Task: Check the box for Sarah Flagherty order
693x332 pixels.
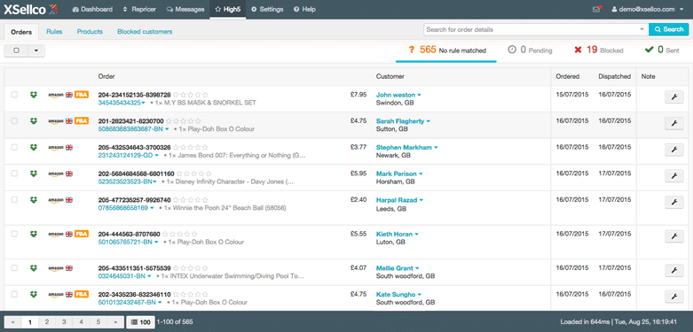Action: [14, 120]
